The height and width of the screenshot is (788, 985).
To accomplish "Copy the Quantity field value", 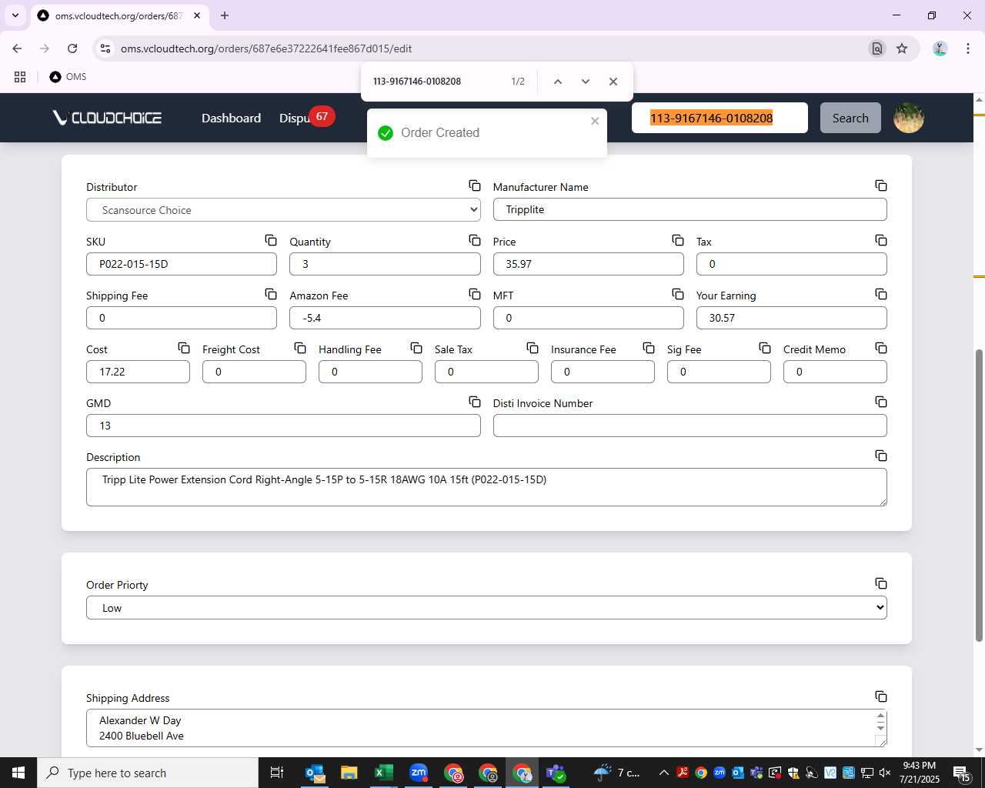I will (475, 240).
